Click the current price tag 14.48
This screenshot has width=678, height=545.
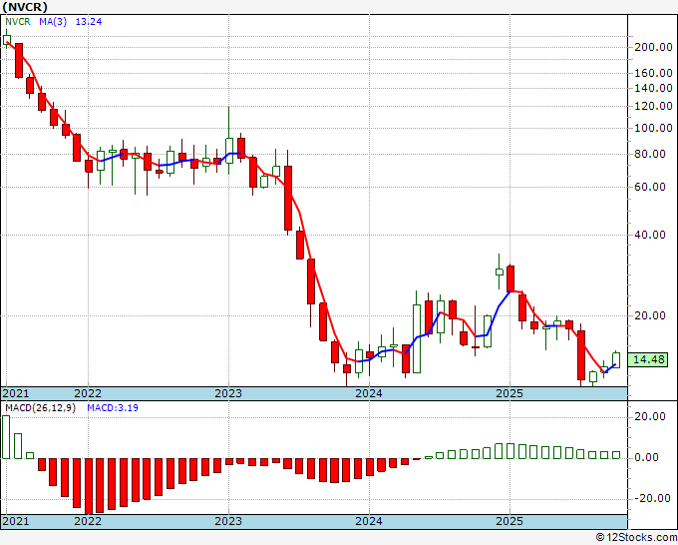click(648, 359)
